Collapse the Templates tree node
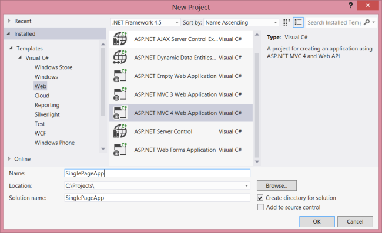 coord(11,48)
